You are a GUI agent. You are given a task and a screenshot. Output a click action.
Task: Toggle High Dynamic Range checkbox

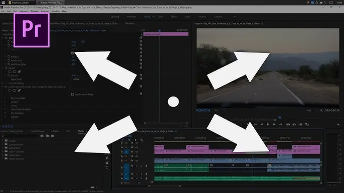click(72, 94)
